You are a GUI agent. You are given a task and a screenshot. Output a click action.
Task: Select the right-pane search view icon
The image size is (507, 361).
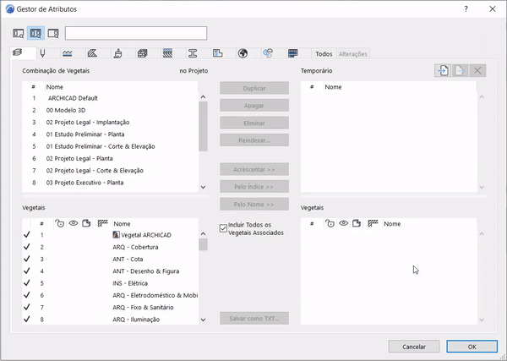[x=53, y=33]
